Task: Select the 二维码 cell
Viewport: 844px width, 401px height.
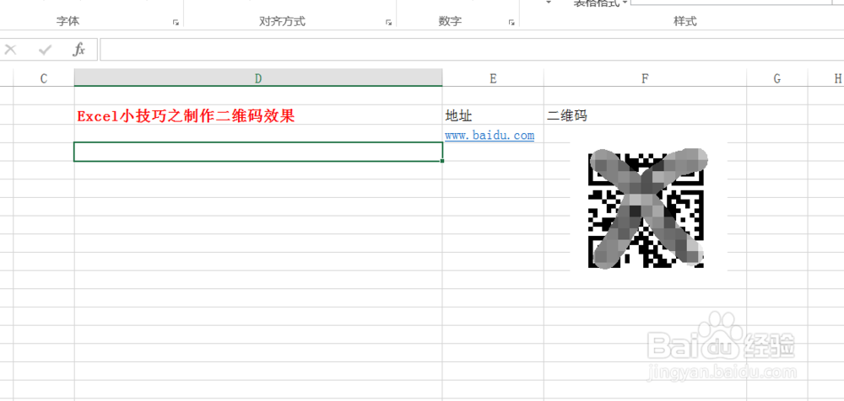Action: coord(645,115)
